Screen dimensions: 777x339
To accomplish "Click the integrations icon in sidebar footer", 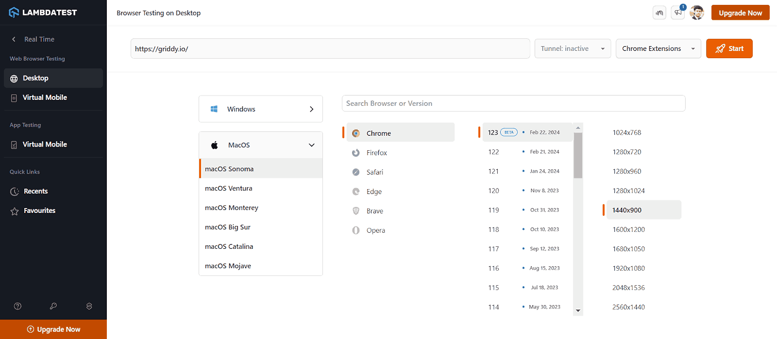I will (x=89, y=306).
